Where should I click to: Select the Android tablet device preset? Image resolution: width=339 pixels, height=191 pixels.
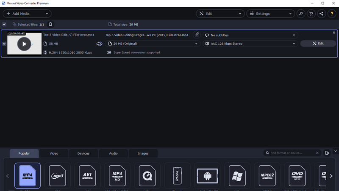[207, 176]
